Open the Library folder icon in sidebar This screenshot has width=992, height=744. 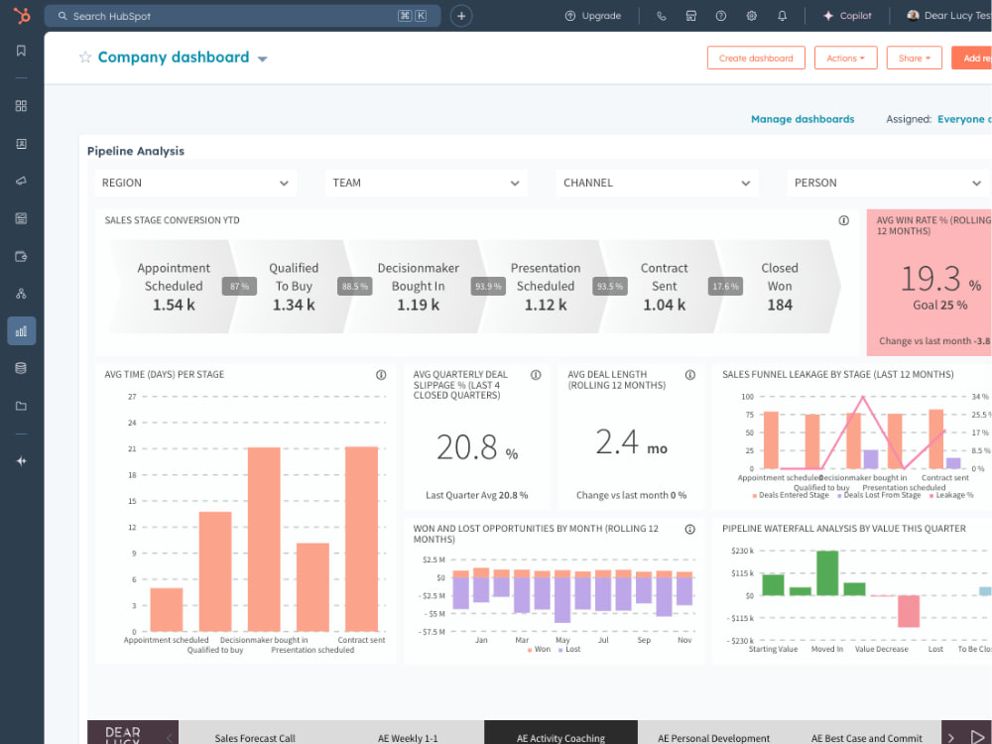[x=21, y=406]
